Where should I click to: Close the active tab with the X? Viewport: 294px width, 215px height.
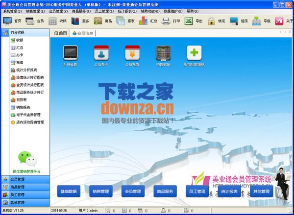tap(290, 32)
